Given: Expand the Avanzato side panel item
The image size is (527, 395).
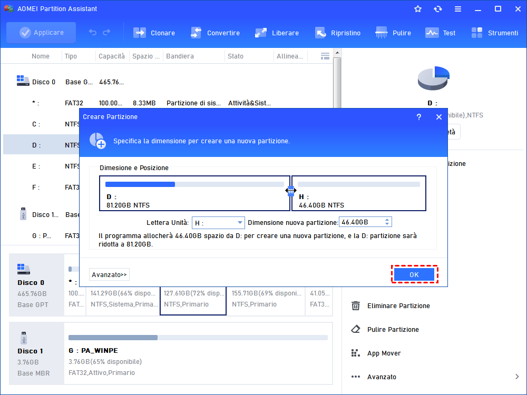Looking at the screenshot, I should click(x=382, y=377).
